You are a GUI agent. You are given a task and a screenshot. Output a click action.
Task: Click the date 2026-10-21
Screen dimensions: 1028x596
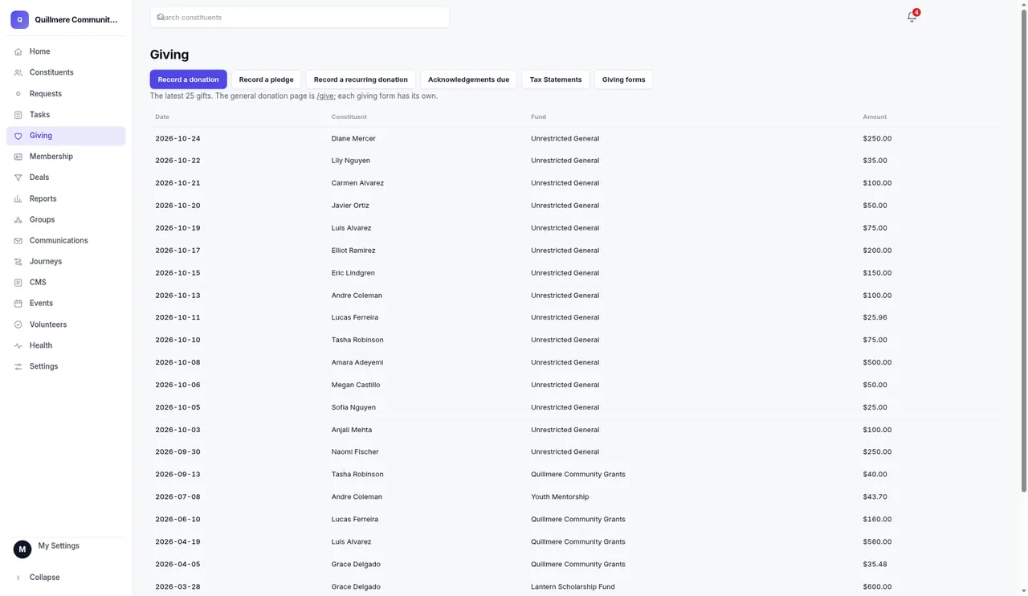point(177,183)
